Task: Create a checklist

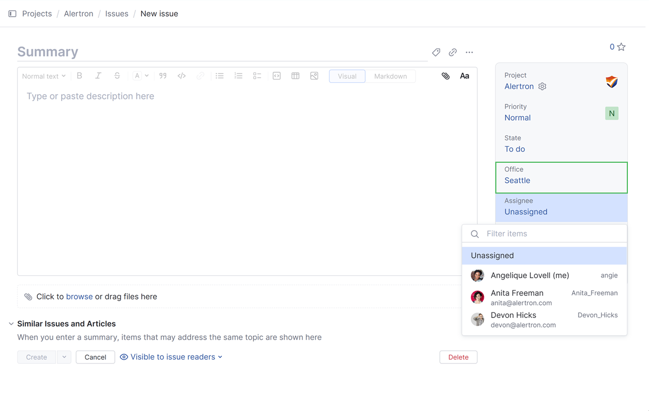Action: click(x=257, y=76)
